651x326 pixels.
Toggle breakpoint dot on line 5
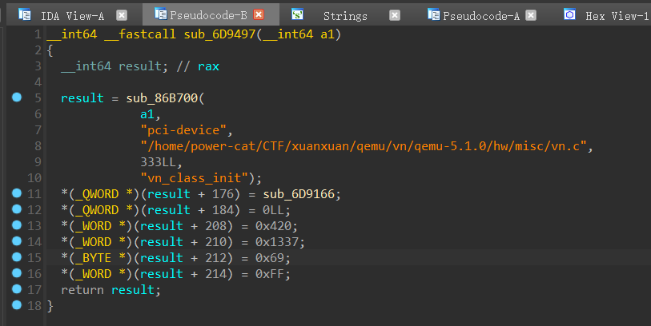pos(17,97)
